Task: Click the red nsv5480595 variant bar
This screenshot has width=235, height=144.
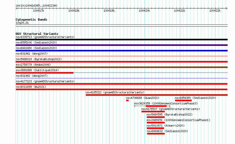Action: coord(156,117)
